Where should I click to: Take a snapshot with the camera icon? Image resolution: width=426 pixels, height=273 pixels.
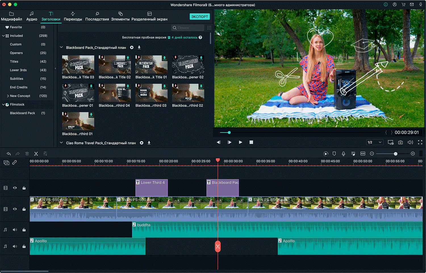click(400, 142)
